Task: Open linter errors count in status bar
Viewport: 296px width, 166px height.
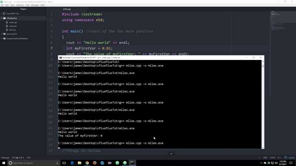Action: pyautogui.click(x=18, y=158)
